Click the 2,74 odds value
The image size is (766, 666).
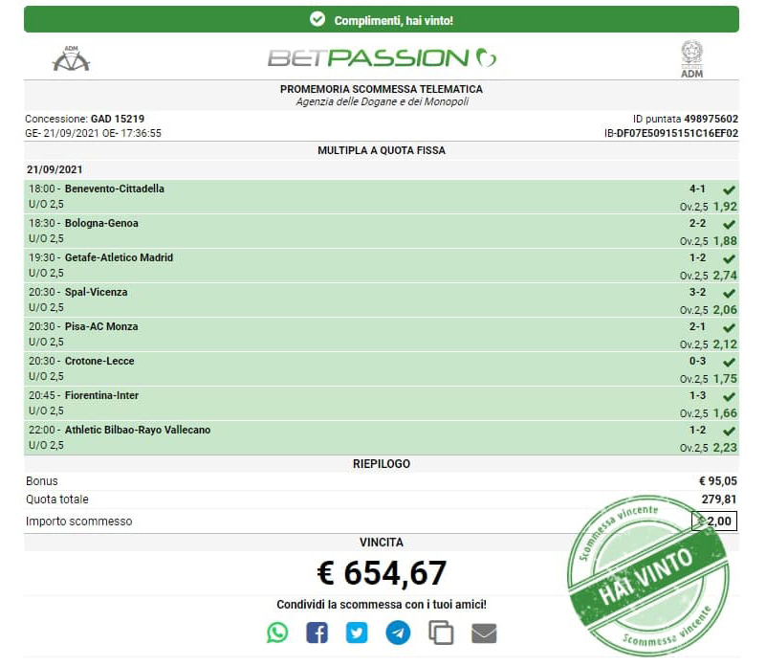(x=725, y=276)
